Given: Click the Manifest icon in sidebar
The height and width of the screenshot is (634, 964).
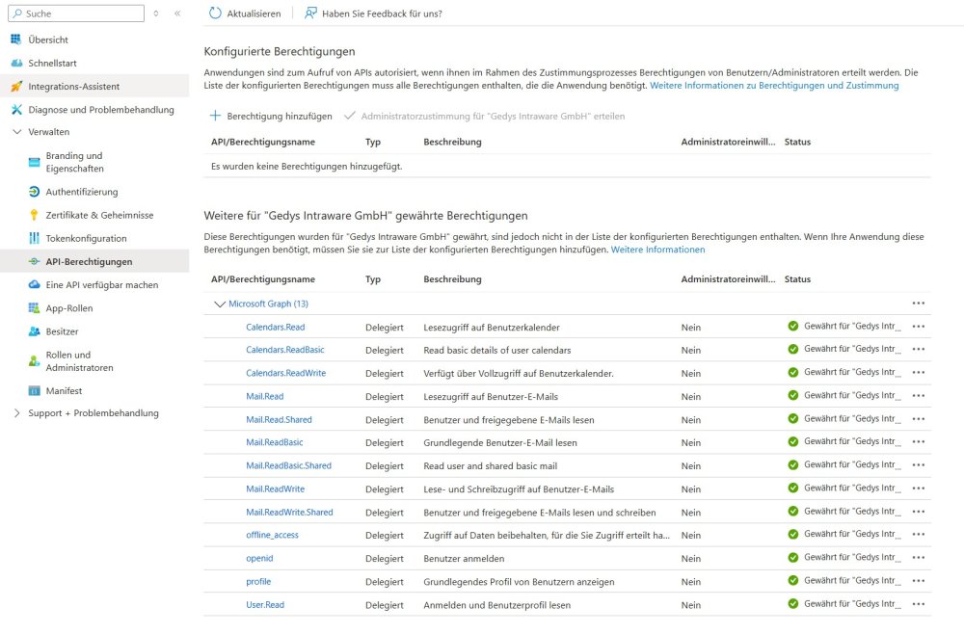Looking at the screenshot, I should pos(34,391).
